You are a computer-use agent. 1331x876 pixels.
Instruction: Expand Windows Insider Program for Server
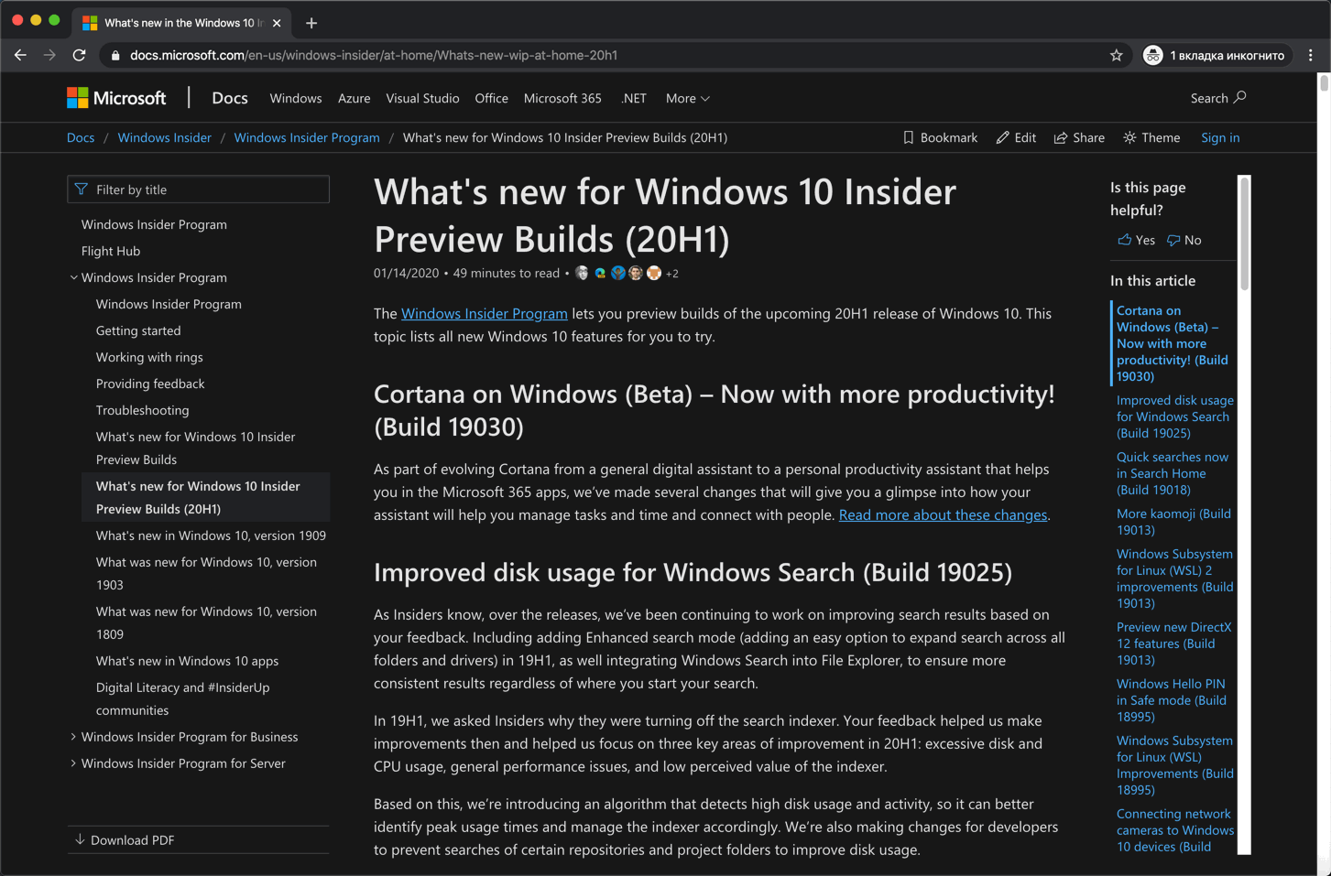[73, 763]
